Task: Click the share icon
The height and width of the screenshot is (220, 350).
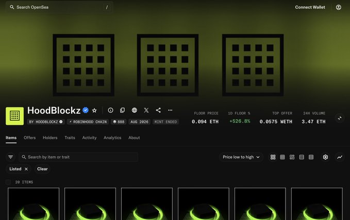Action: click(x=158, y=110)
